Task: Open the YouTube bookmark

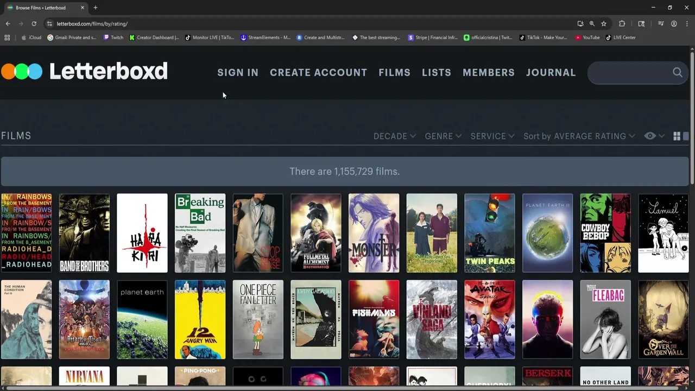Action: [x=587, y=37]
